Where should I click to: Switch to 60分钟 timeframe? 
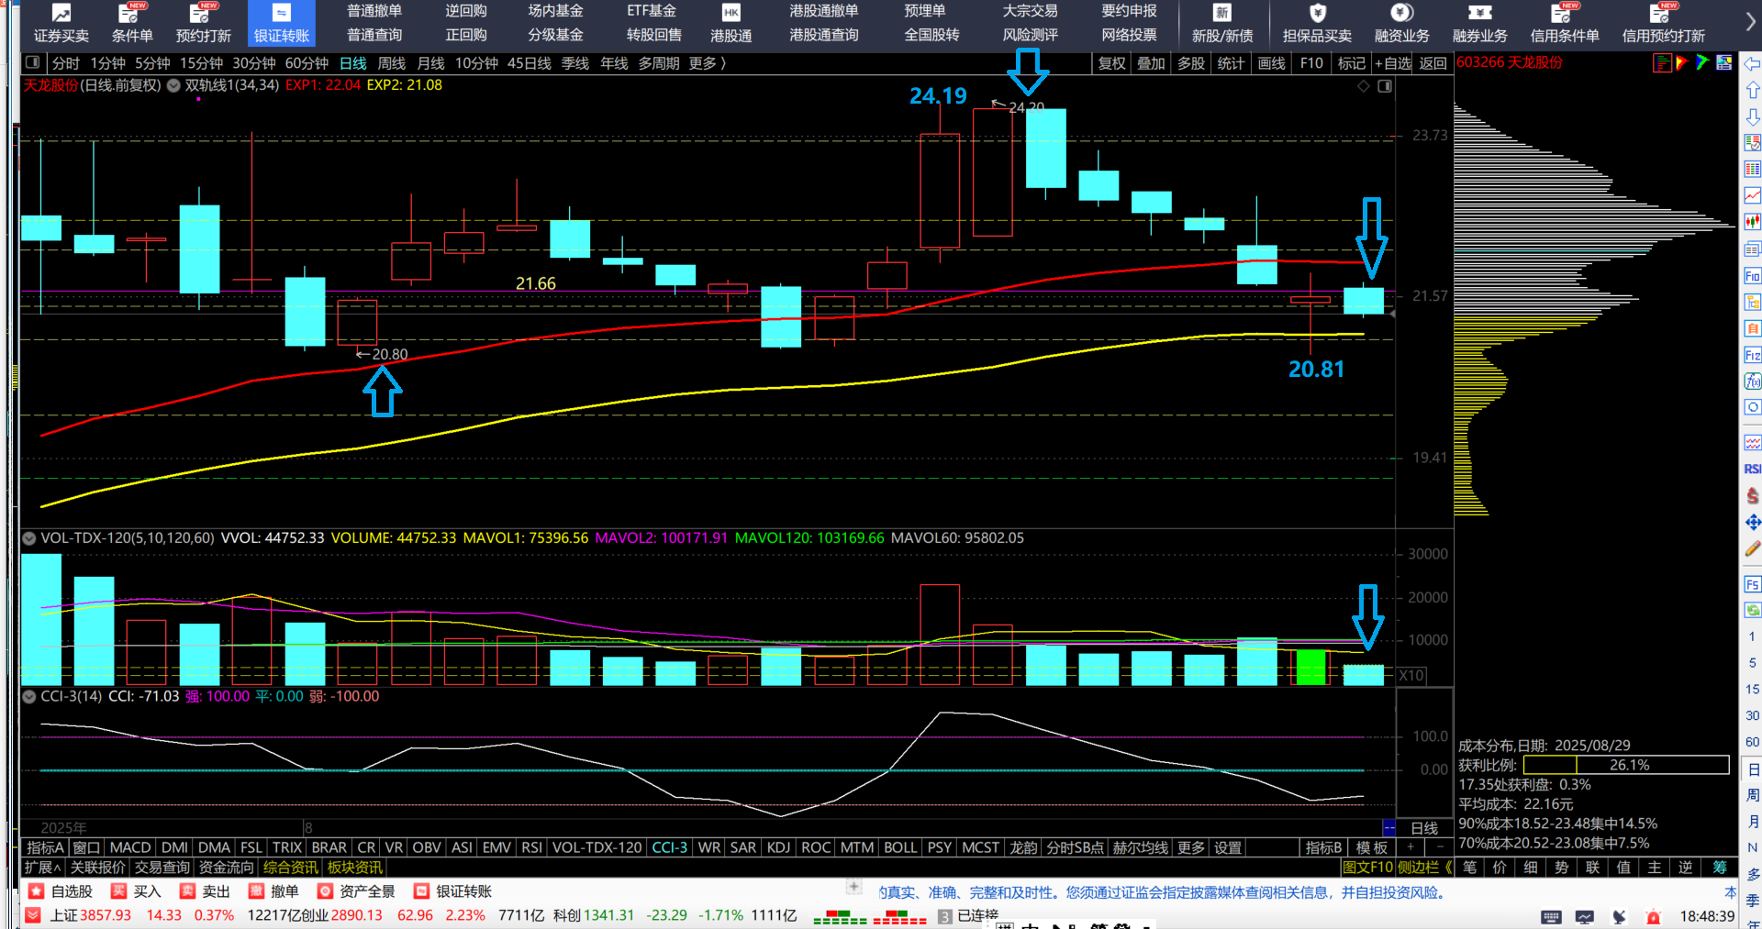click(307, 63)
